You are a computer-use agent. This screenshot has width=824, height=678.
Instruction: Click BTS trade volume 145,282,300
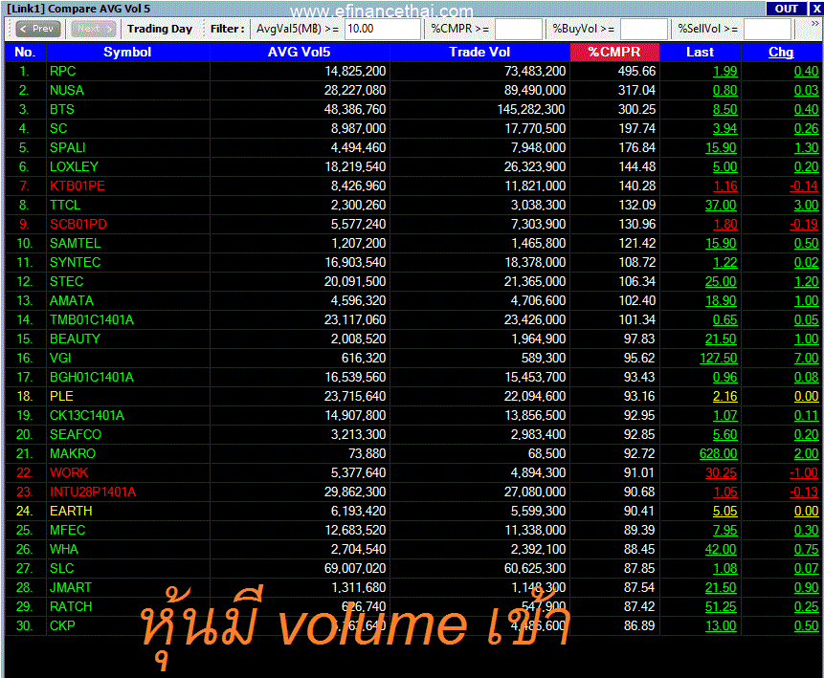pos(531,109)
